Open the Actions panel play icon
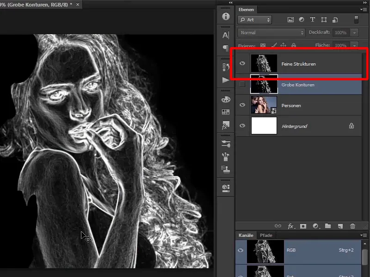The width and height of the screenshot is (370, 277). click(x=226, y=80)
